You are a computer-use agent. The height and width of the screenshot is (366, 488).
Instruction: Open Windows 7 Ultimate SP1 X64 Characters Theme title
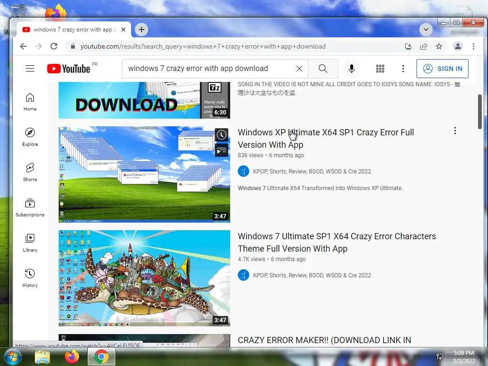point(337,243)
